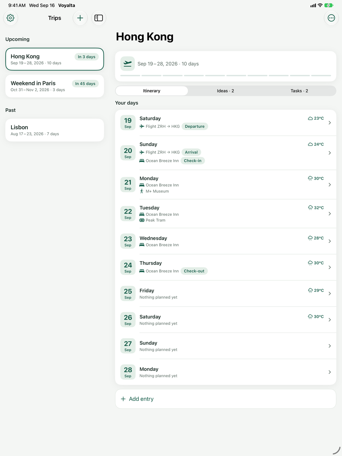Open the Weekend in Paris trip
The height and width of the screenshot is (456, 342).
click(55, 86)
